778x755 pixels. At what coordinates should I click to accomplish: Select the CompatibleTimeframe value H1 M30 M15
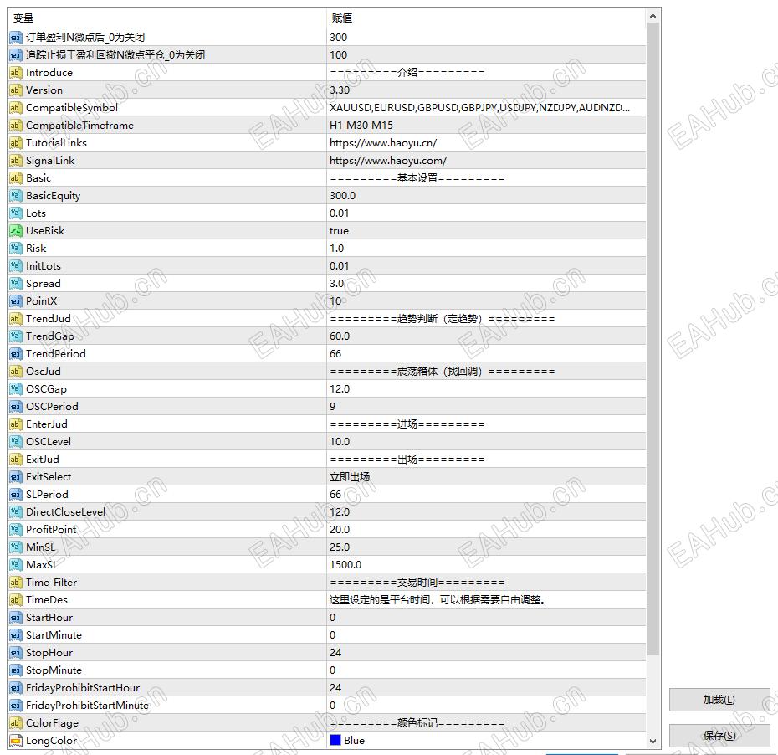click(x=361, y=125)
